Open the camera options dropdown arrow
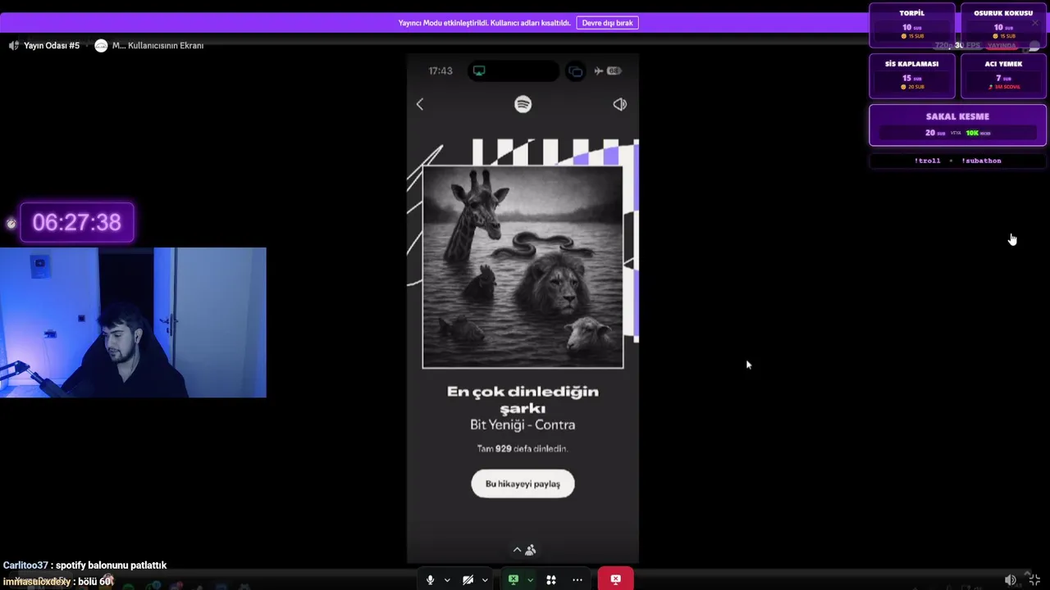Viewport: 1050px width, 590px height. click(x=485, y=580)
